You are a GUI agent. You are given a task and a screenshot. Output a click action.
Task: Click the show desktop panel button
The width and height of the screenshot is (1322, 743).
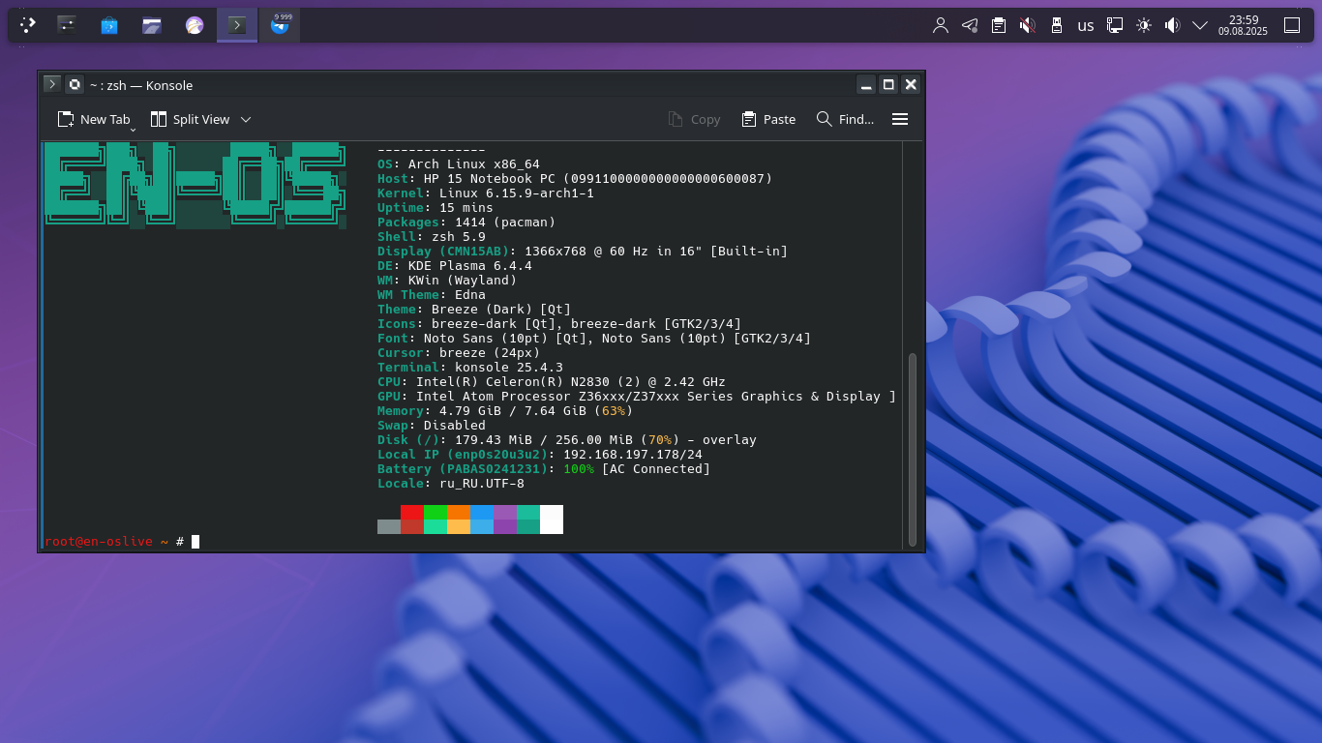click(1292, 25)
